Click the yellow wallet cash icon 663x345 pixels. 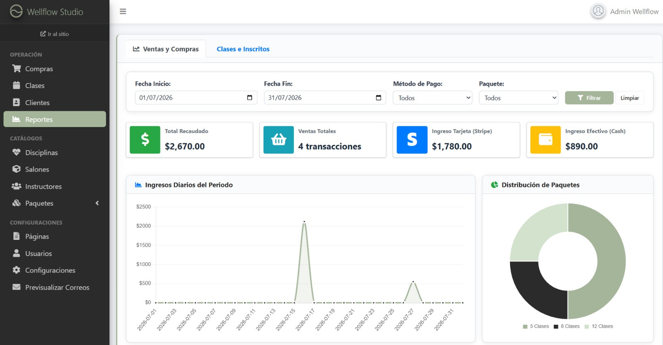pyautogui.click(x=546, y=140)
